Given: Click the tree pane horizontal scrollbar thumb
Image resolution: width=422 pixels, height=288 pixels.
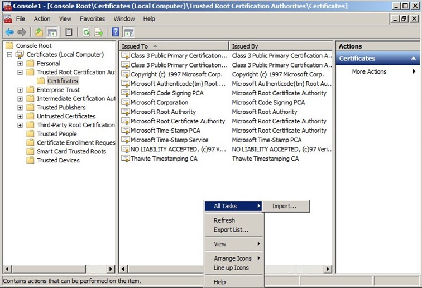Looking at the screenshot, I should [x=49, y=268].
